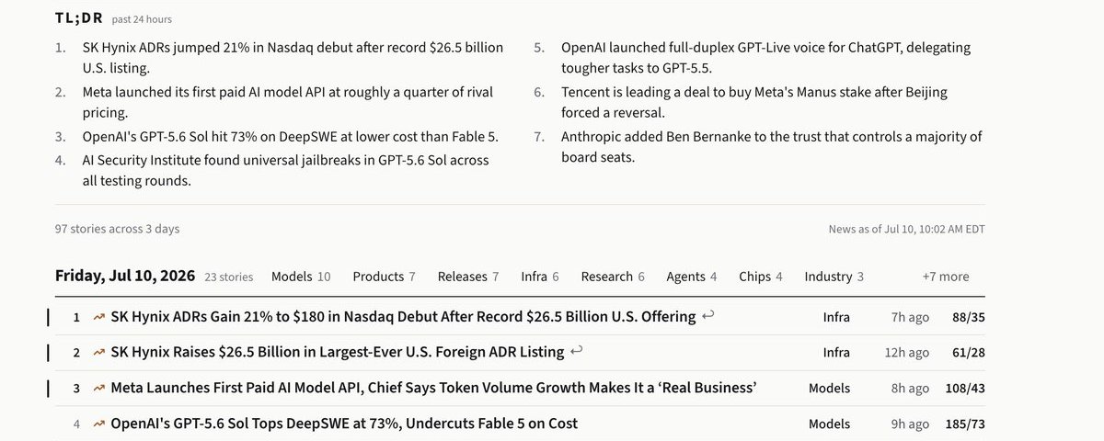Click trending arrow icon on story 1
The image size is (1104, 441).
pyautogui.click(x=98, y=317)
